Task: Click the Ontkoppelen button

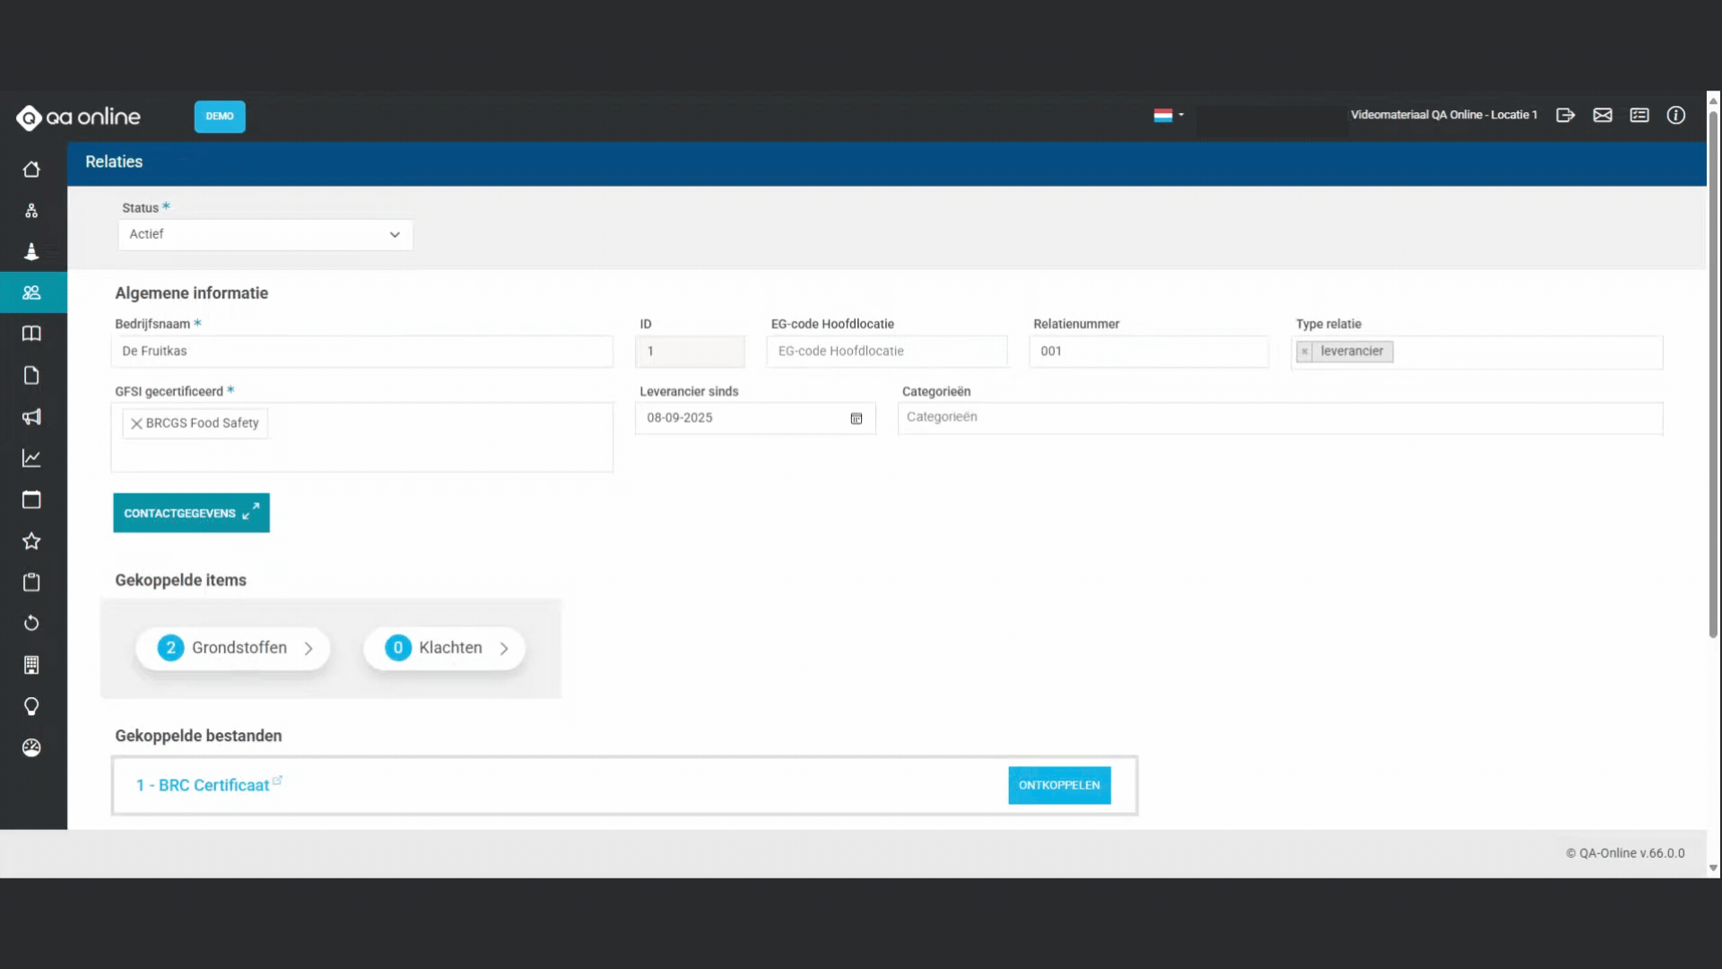Action: point(1058,785)
